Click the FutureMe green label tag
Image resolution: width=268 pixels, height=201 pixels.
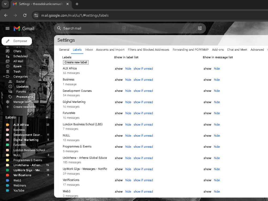(x=8, y=145)
